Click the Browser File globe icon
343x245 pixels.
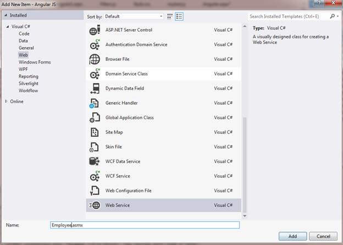(95, 59)
